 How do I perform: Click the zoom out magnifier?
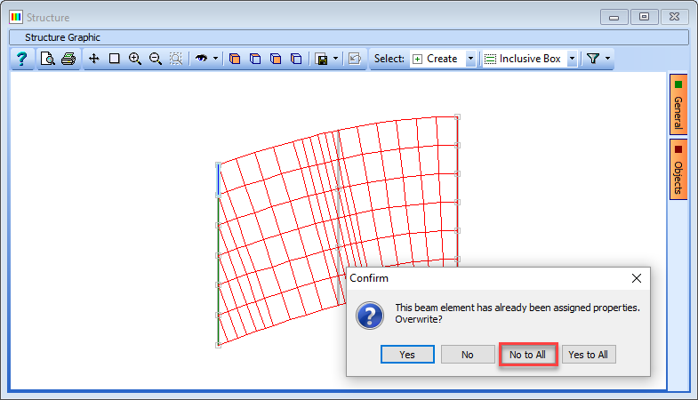pyautogui.click(x=156, y=59)
